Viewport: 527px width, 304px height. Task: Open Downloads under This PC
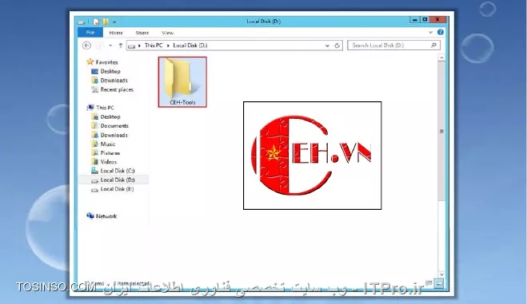(x=114, y=135)
